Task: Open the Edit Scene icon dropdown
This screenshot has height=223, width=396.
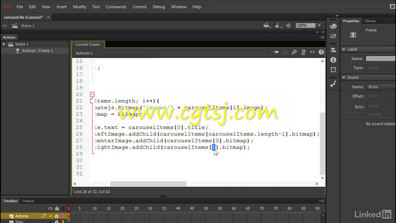Action: point(266,25)
